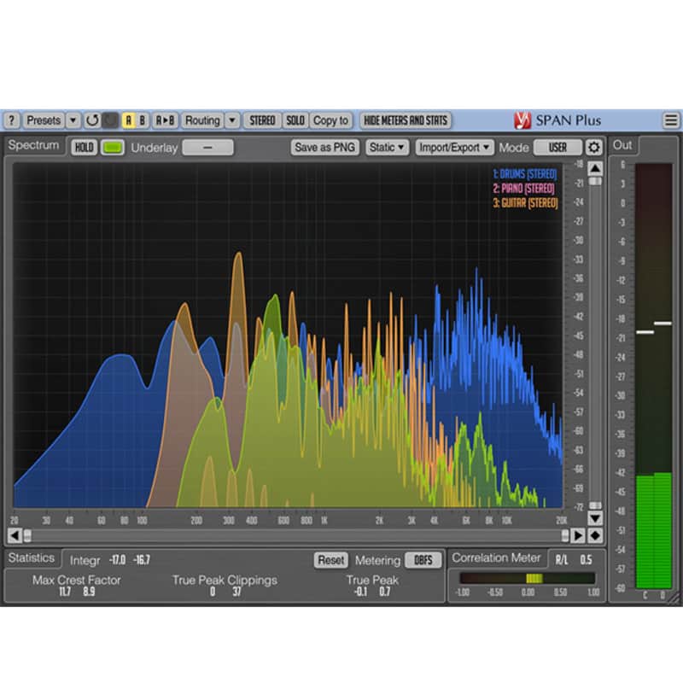Viewport: 683px width, 683px height.
Task: Click the green spectrum color swatch
Action: coord(113,148)
